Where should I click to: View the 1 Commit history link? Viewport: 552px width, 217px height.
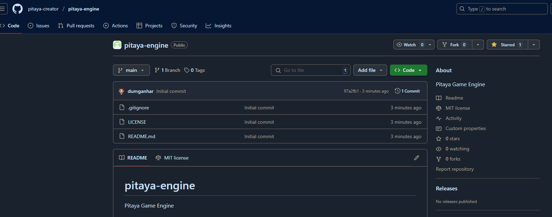pyautogui.click(x=407, y=91)
